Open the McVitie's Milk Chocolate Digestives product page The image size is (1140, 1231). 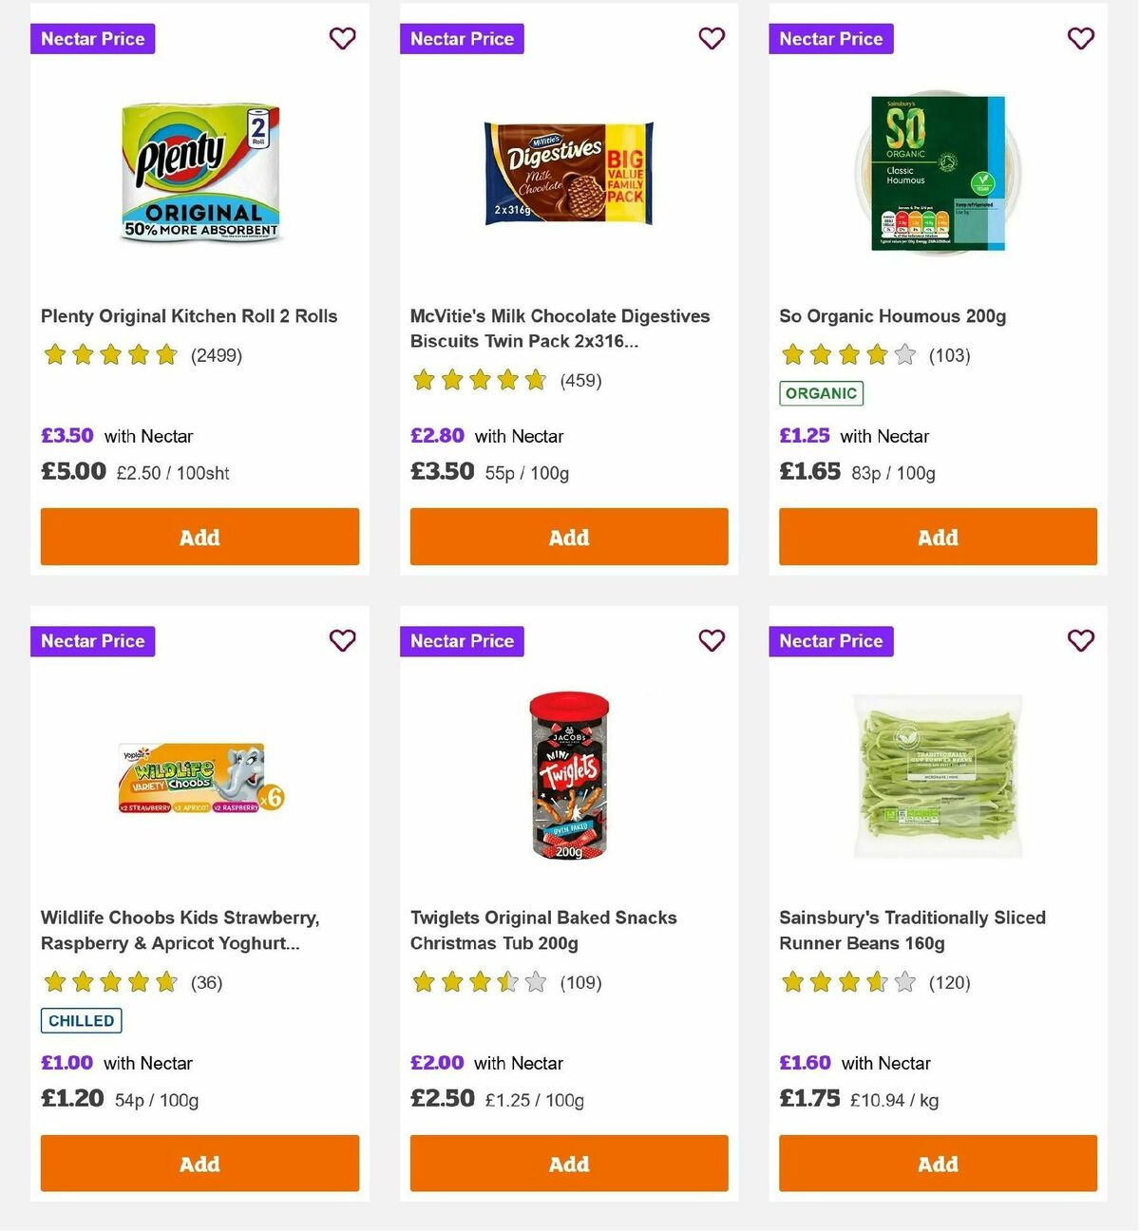click(x=560, y=329)
